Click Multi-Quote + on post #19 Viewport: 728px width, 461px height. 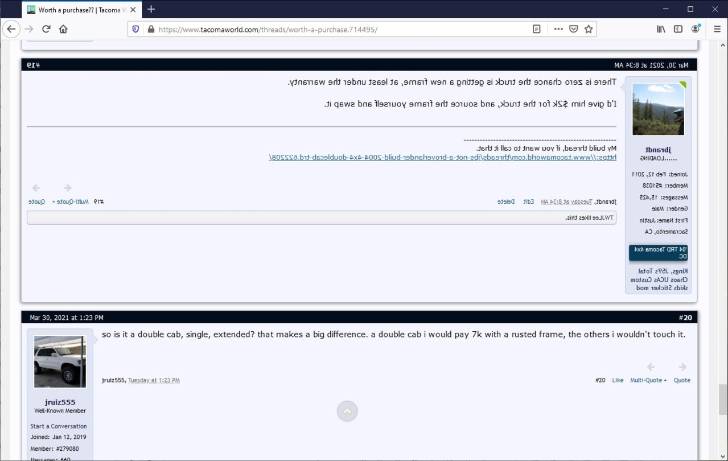[71, 201]
